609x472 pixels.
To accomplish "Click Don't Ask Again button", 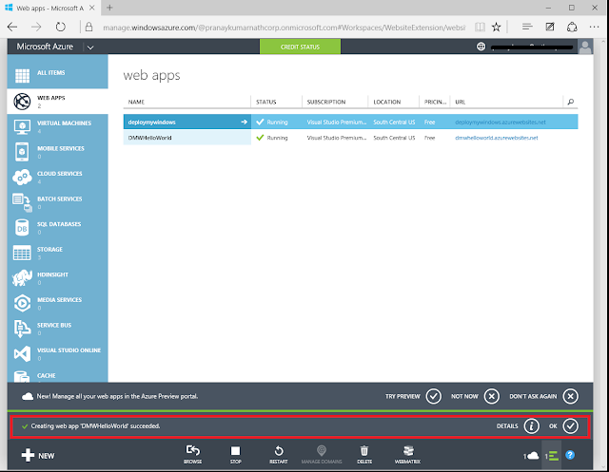I will [x=571, y=396].
